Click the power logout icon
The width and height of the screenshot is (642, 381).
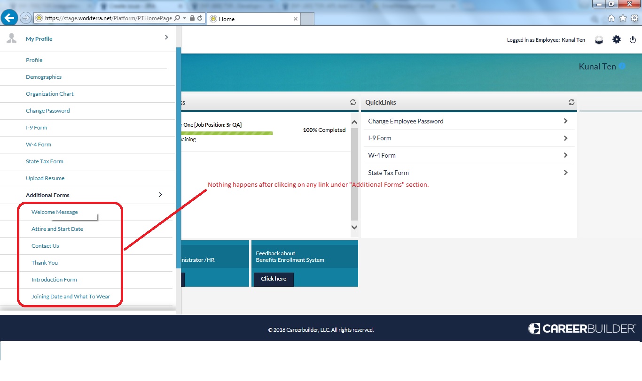click(632, 40)
